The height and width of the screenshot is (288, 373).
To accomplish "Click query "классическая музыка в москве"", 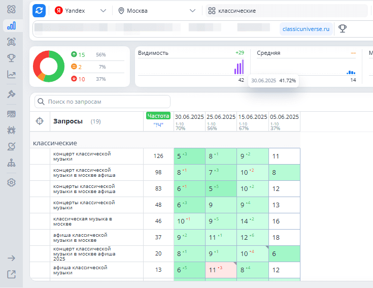I will [83, 221].
